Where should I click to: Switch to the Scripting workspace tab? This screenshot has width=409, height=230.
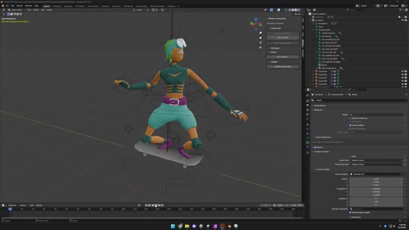(171, 6)
